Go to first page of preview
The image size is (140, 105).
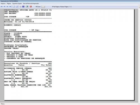pyautogui.click(x=2, y=7)
